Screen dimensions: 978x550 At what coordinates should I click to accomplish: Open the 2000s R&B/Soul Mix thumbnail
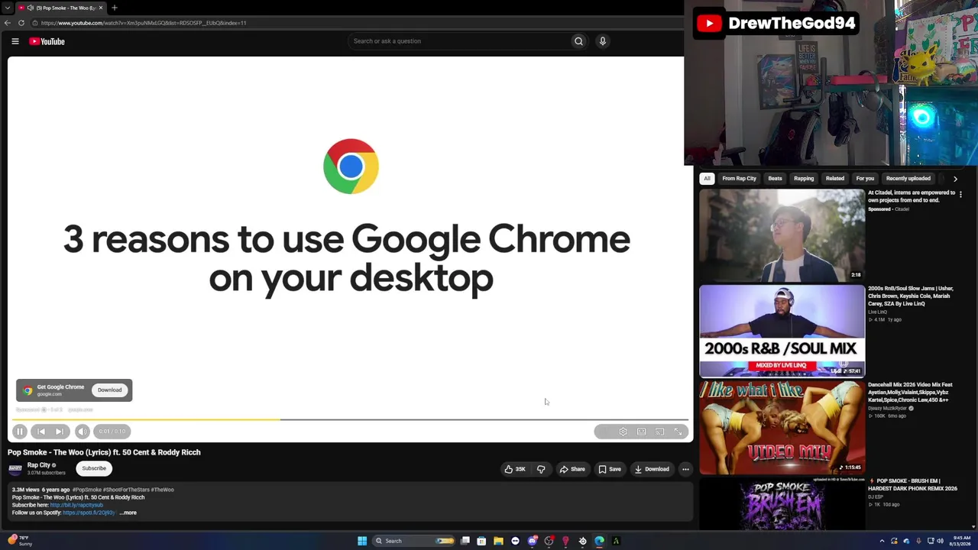782,332
